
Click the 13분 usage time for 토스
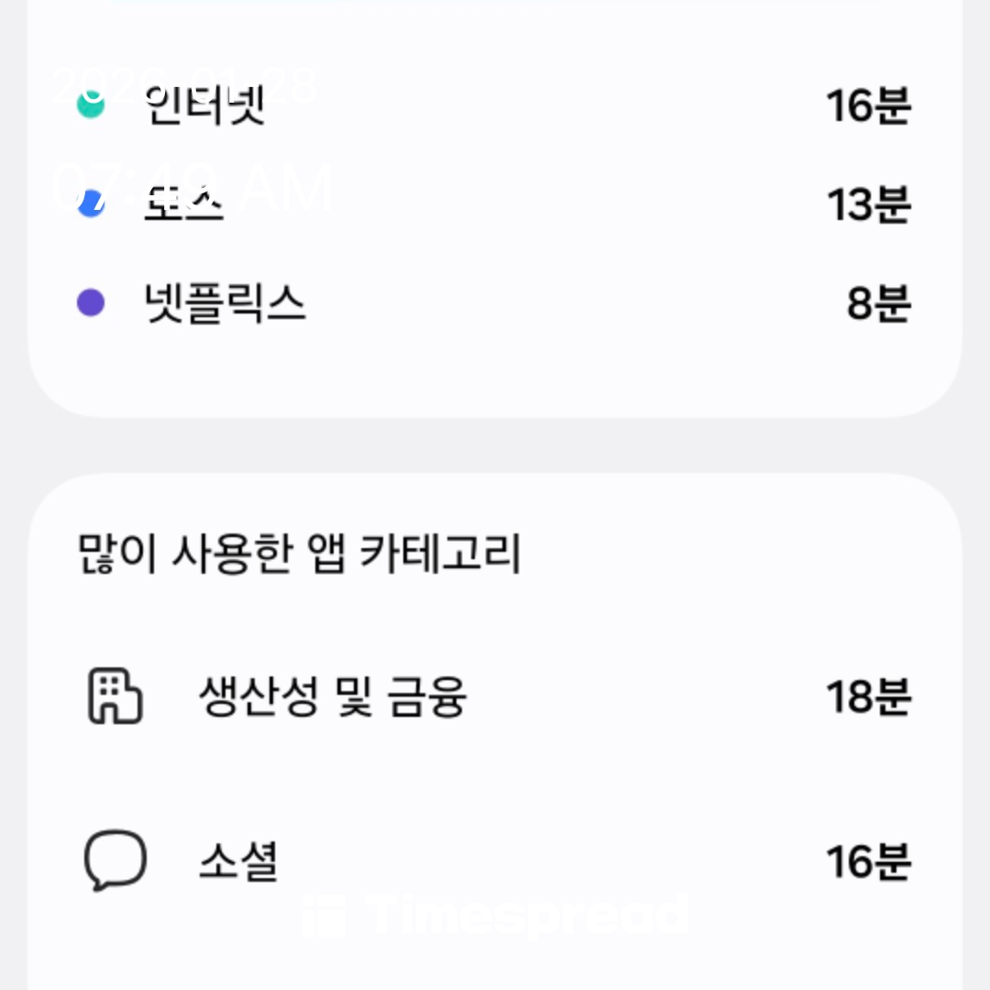(x=867, y=204)
